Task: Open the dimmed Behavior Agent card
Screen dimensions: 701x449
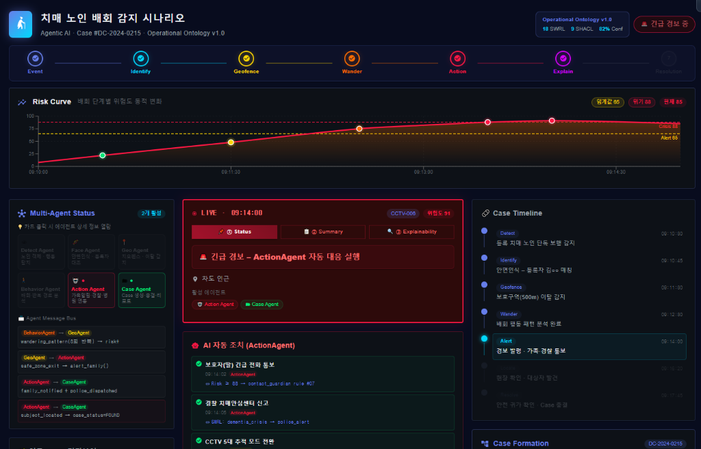Action: [41, 290]
